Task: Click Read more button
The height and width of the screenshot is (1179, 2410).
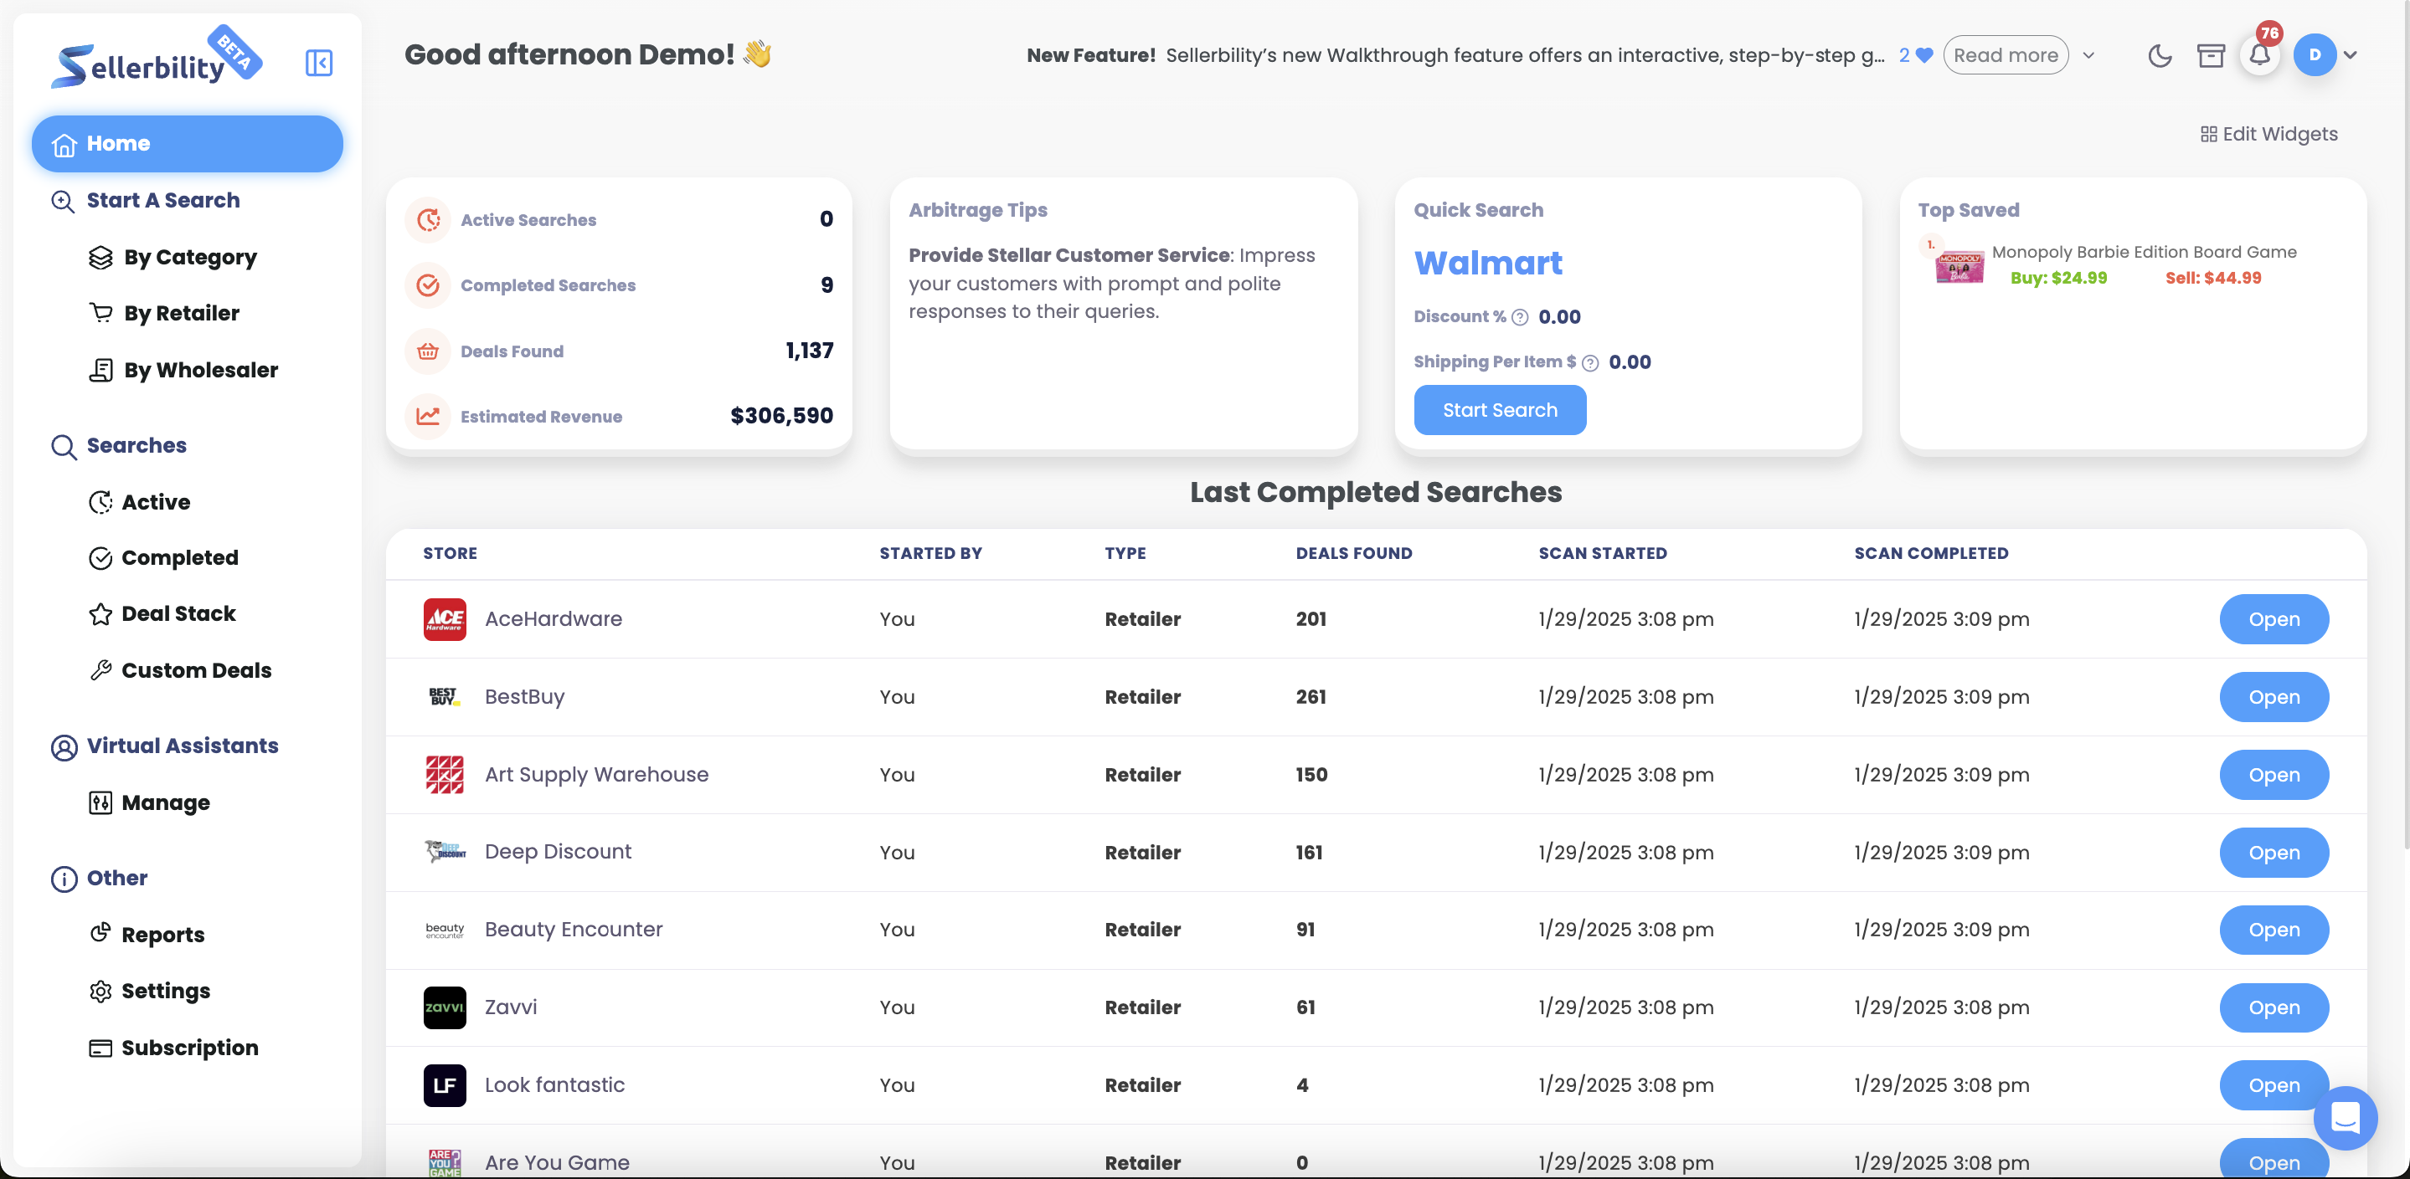Action: (x=2006, y=55)
